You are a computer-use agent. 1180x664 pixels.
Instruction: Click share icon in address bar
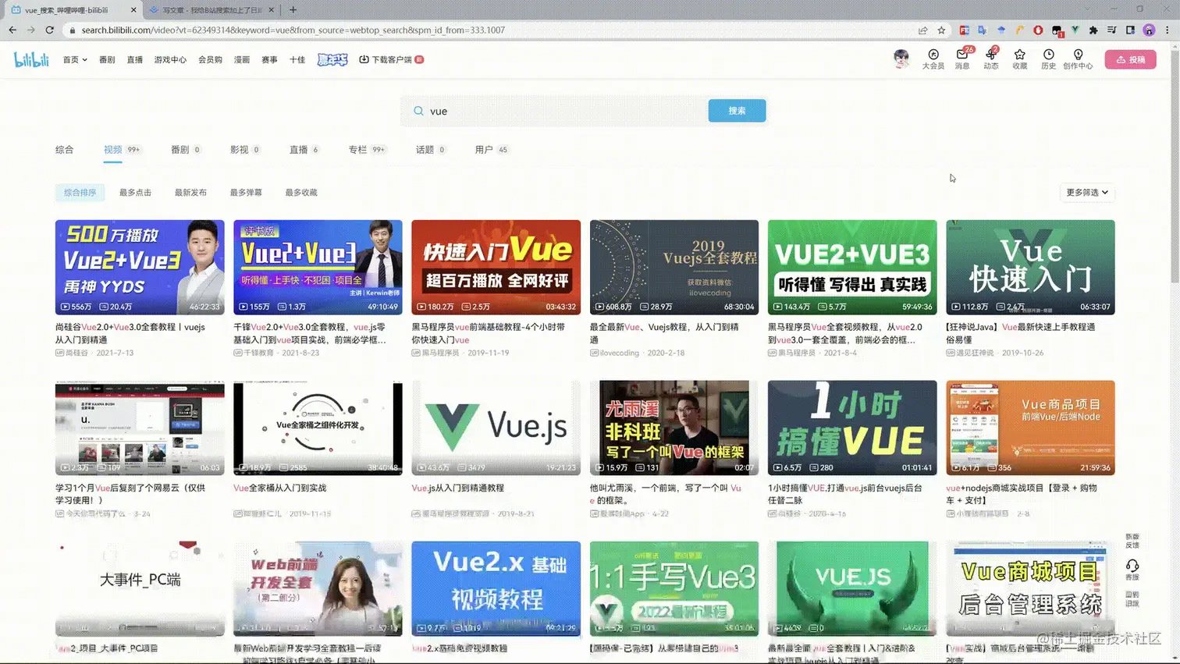[x=922, y=30]
